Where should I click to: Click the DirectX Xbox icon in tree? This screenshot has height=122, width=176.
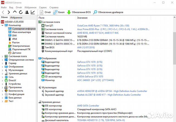point(6,80)
